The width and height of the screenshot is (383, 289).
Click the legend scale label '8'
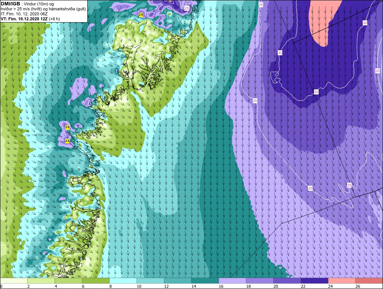point(111,286)
